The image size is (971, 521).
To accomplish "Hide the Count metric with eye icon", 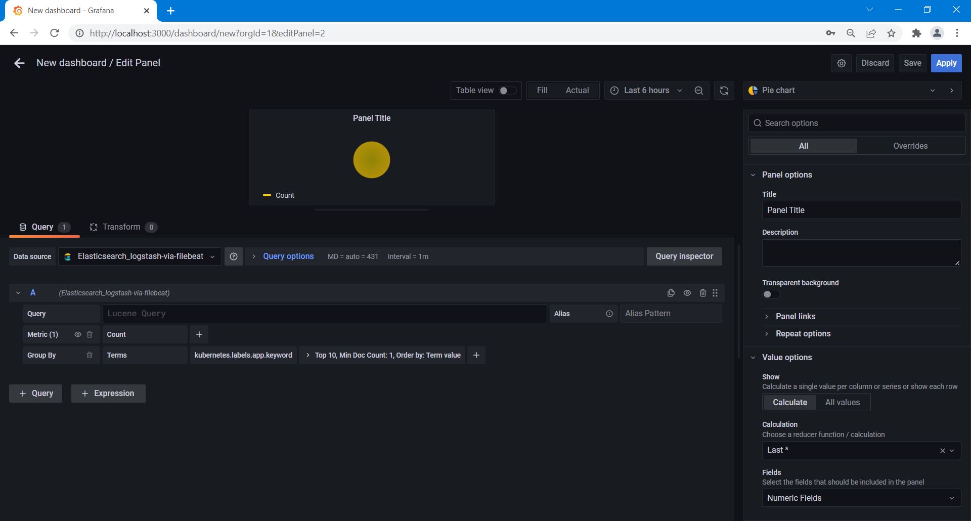I will click(78, 334).
